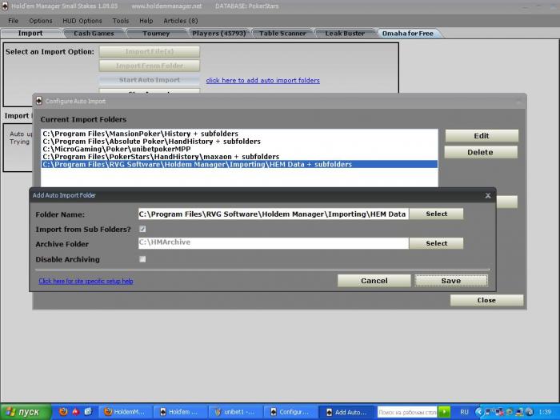
Task: Switch to the Table Scanner tab
Action: click(x=282, y=34)
